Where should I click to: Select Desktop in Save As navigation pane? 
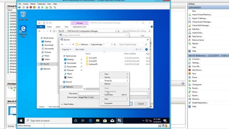click(70, 59)
